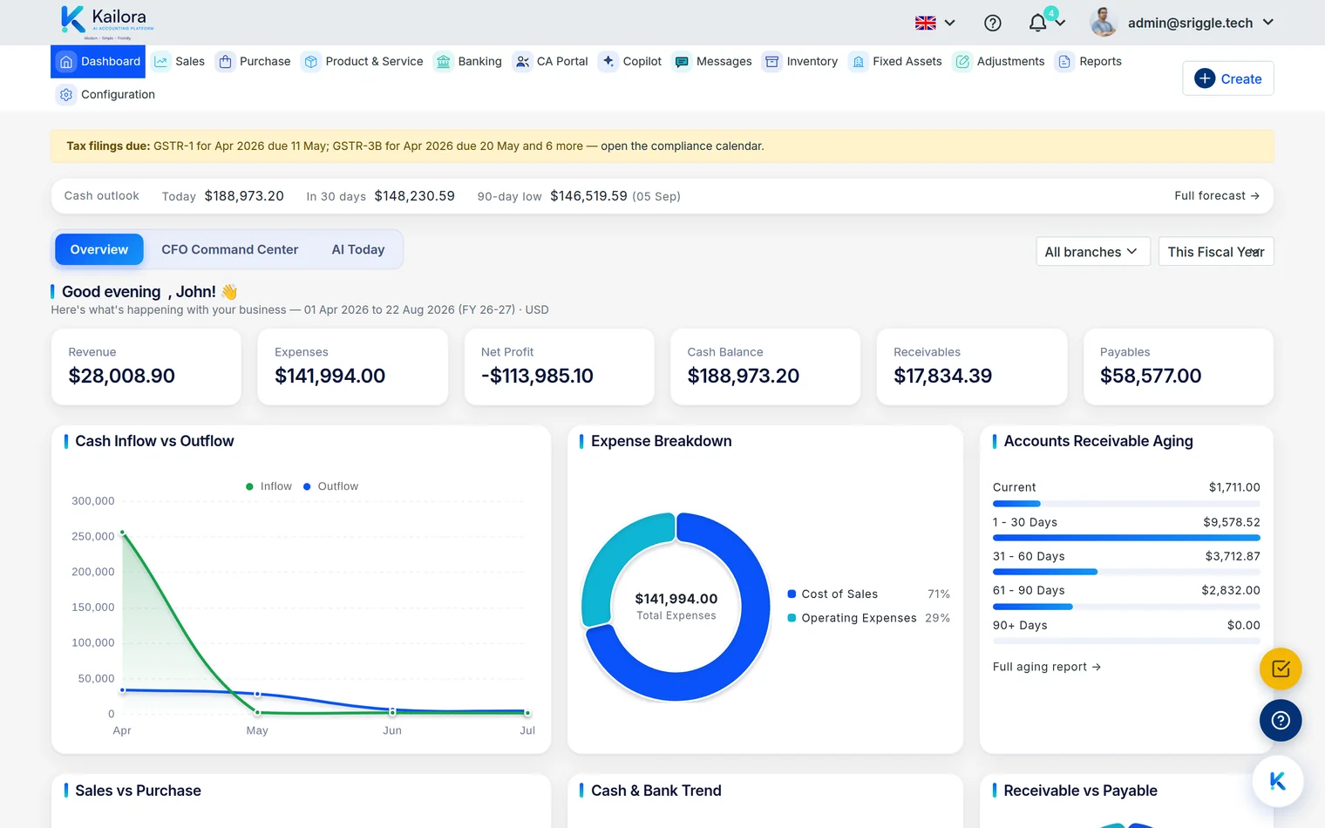Click the Sales chart icon in navigation
This screenshot has width=1325, height=828.
(161, 62)
